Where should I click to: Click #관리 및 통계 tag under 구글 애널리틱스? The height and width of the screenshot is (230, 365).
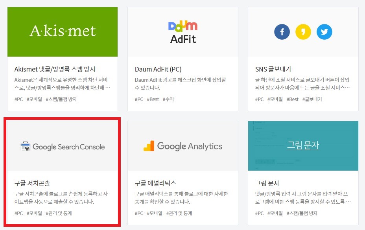click(179, 213)
